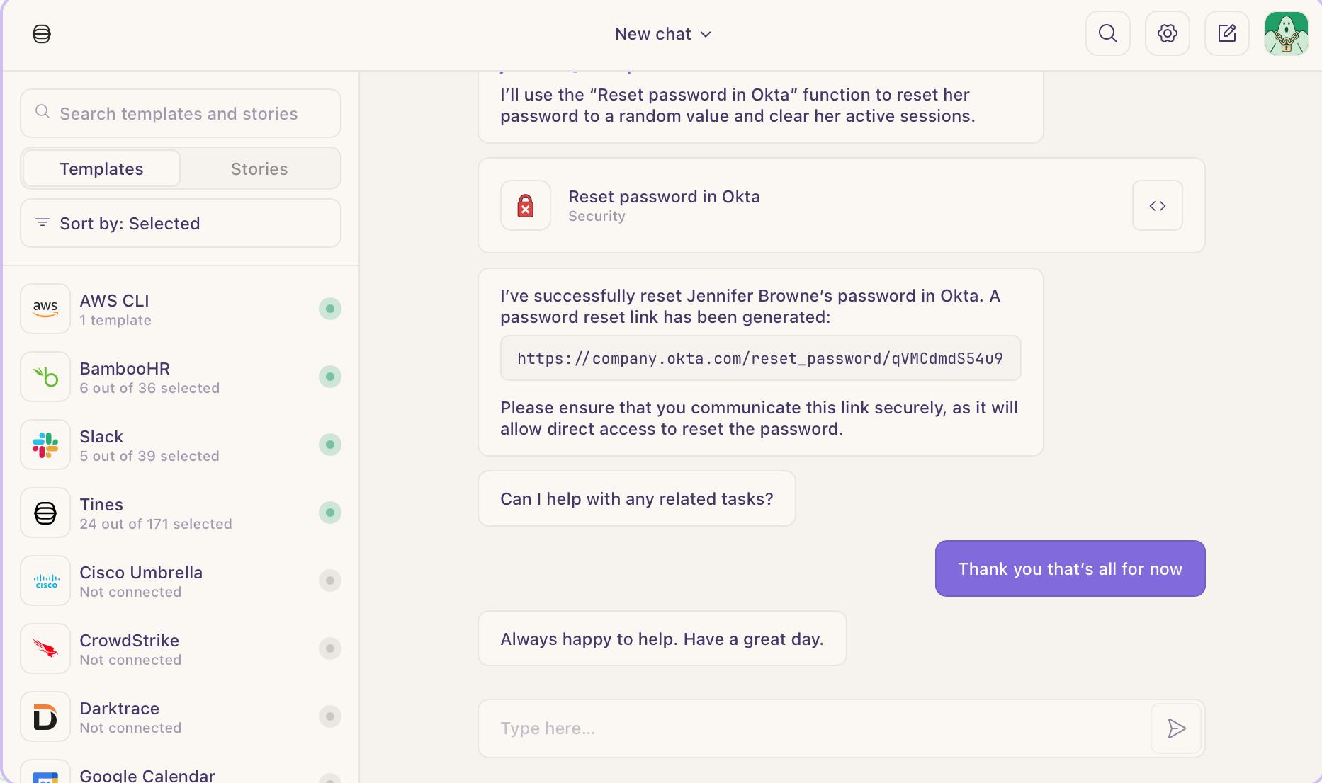
Task: Select the BambooHR list entry title
Action: pos(125,369)
